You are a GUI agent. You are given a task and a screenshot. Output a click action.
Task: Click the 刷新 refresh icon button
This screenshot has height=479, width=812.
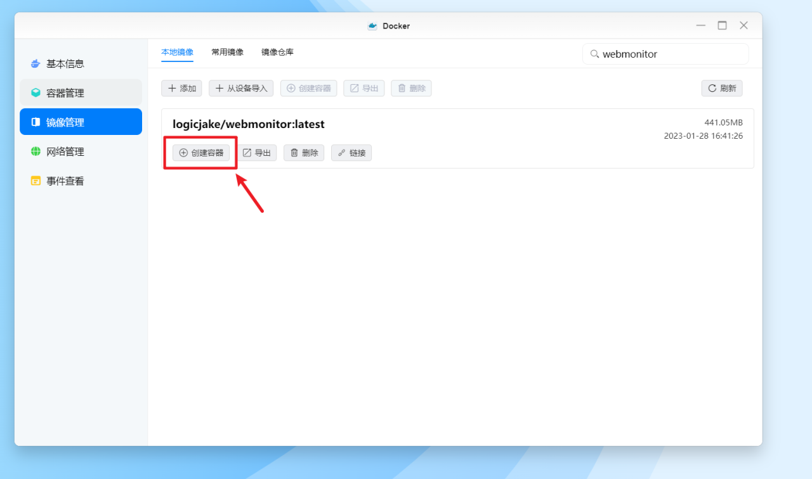(x=721, y=88)
